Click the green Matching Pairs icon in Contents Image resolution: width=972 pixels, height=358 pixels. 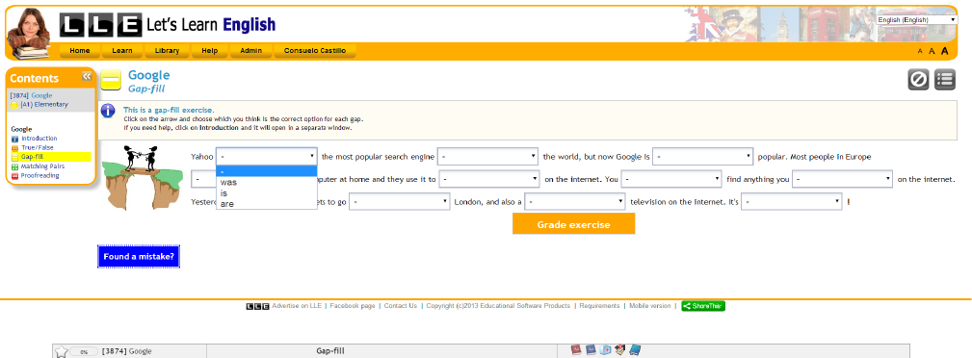coord(14,166)
